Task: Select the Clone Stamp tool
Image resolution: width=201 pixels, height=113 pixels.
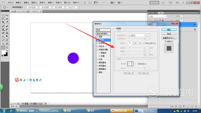Action: click(x=3, y=29)
